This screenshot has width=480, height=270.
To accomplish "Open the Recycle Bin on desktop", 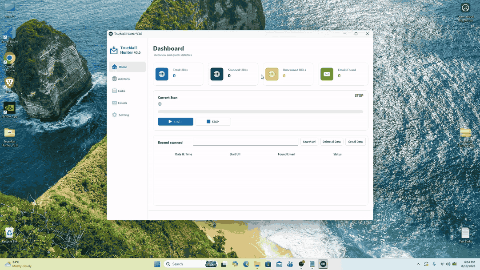I will point(9,235).
